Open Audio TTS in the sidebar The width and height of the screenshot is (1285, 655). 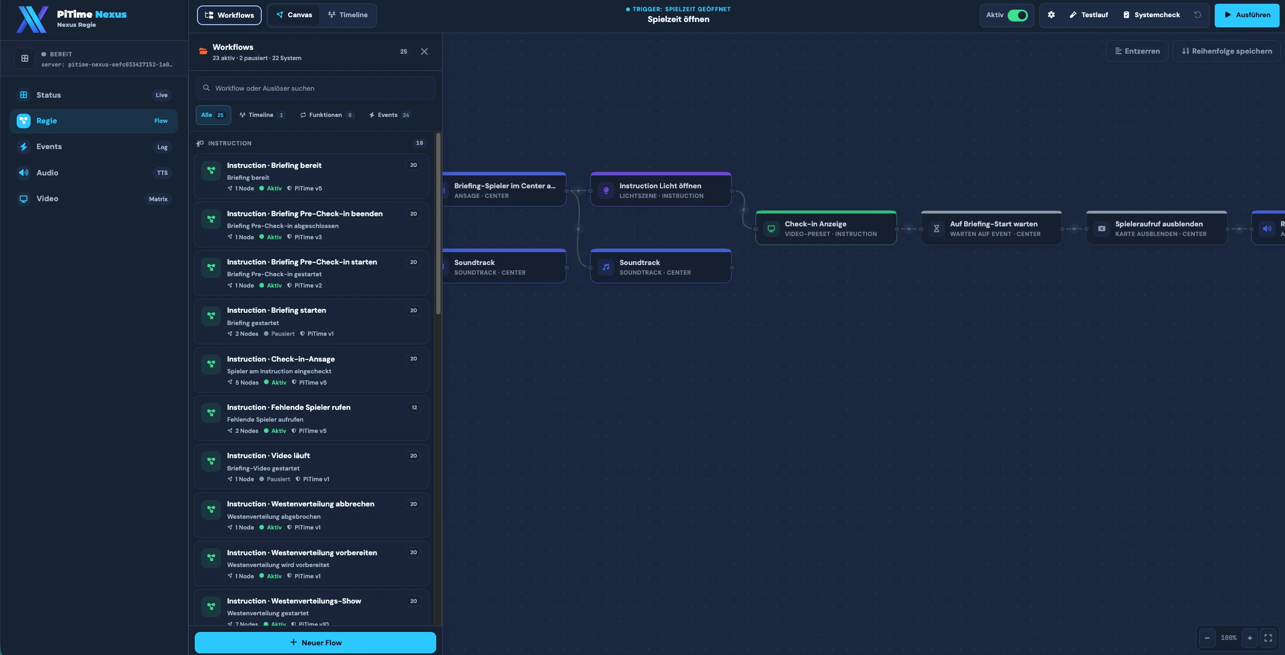94,173
